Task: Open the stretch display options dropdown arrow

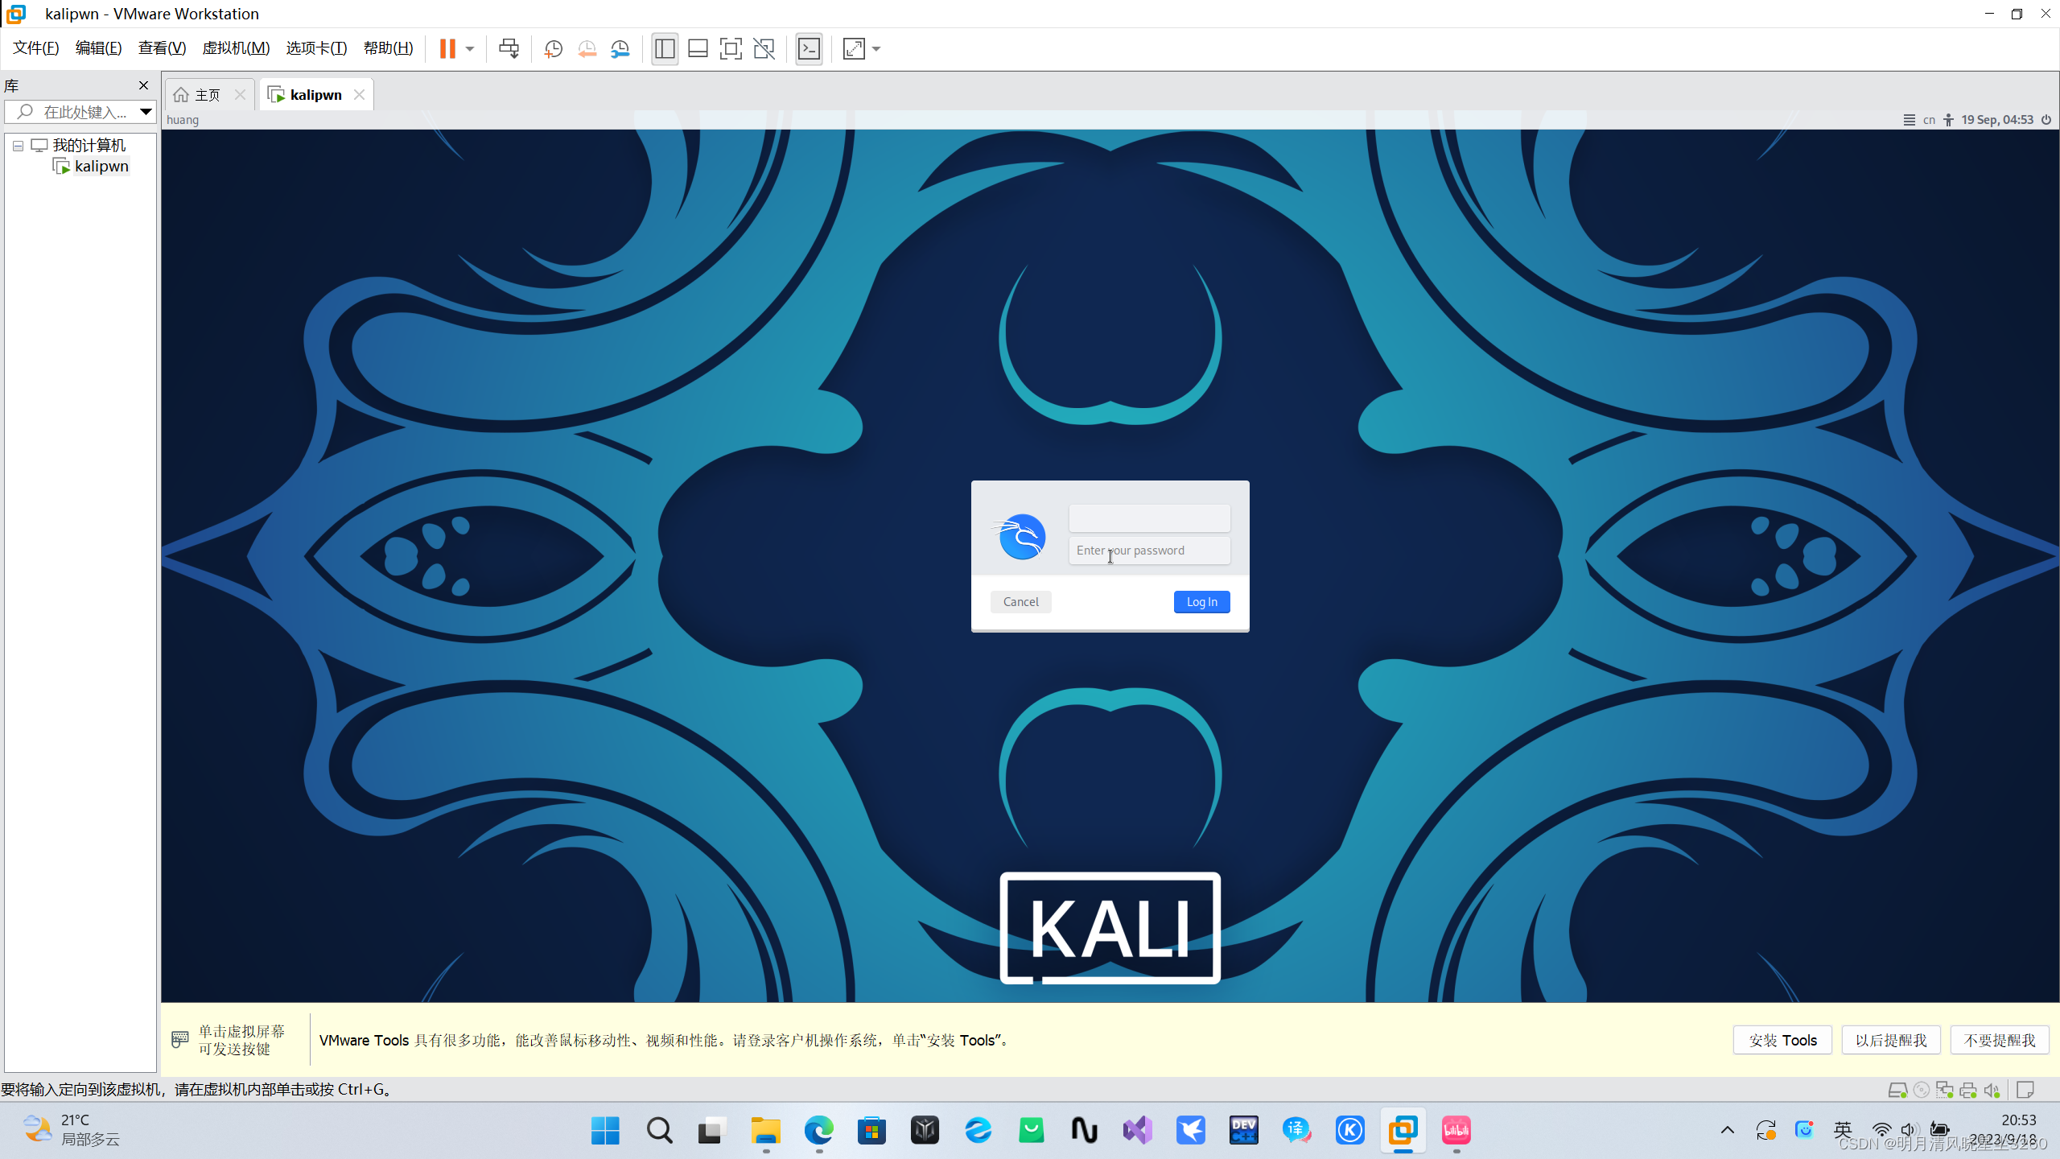Action: click(876, 49)
